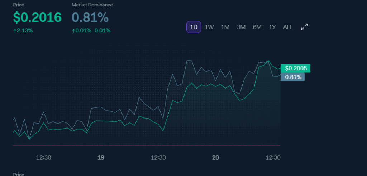
Task: Switch to the 6M range
Action: tap(257, 27)
